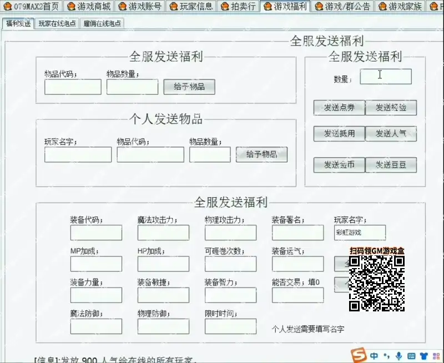Click the MP加成 input field
The width and height of the screenshot is (444, 363).
[96, 264]
